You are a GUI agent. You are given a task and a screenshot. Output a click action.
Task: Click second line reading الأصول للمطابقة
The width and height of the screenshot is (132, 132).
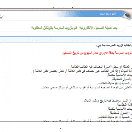(122, 112)
